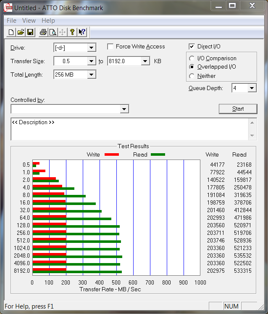268x314 pixels.
Task: Click the Open folder toolbar icon
Action: [x=21, y=32]
